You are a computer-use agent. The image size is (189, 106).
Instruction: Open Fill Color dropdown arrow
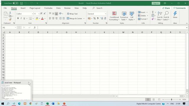click(39, 19)
